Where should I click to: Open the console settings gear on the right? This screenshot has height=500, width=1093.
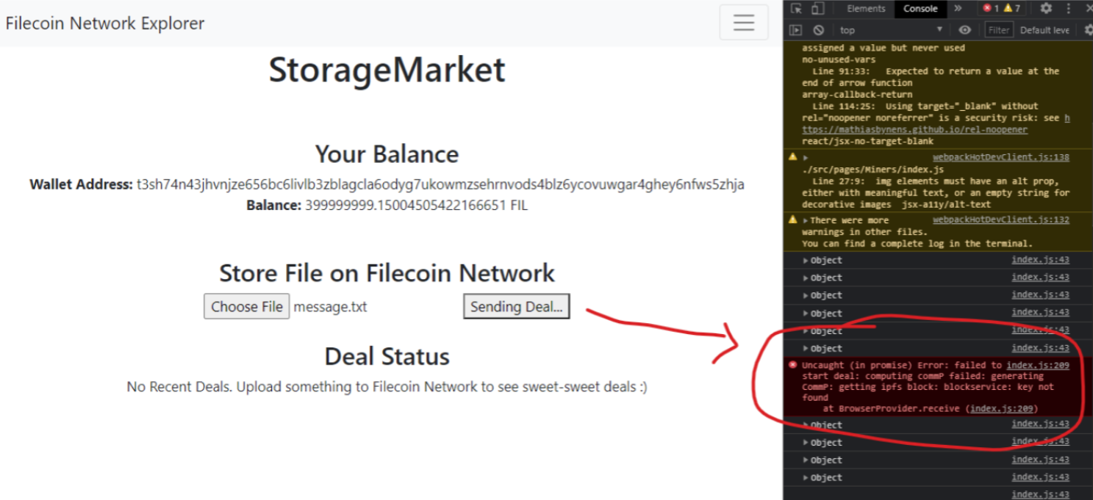(x=1089, y=29)
